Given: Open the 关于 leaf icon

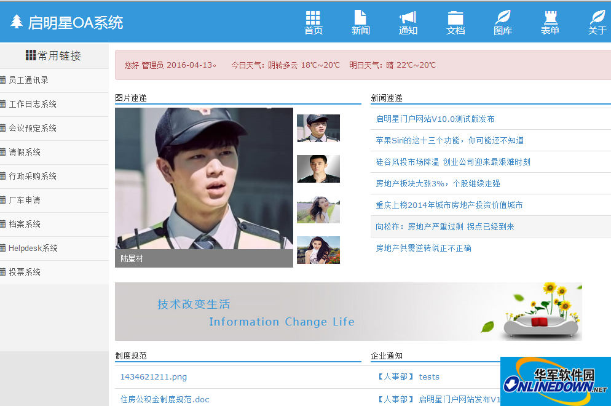Looking at the screenshot, I should (597, 17).
